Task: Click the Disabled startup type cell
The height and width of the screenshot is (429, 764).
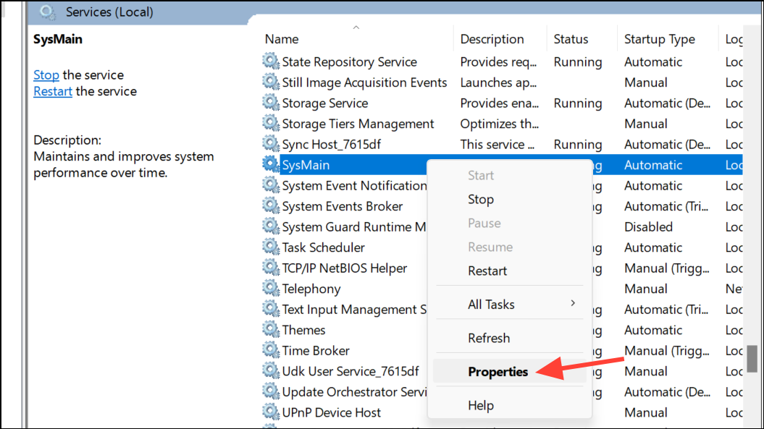Action: 648,227
